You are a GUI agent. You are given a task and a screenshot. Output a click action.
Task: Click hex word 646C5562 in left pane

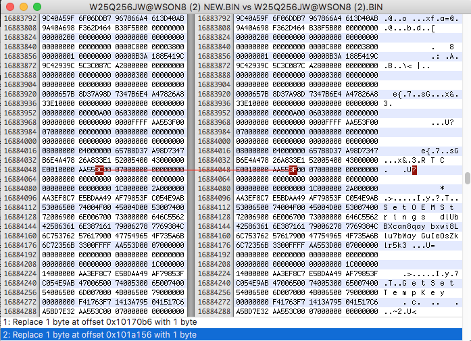[168, 217]
